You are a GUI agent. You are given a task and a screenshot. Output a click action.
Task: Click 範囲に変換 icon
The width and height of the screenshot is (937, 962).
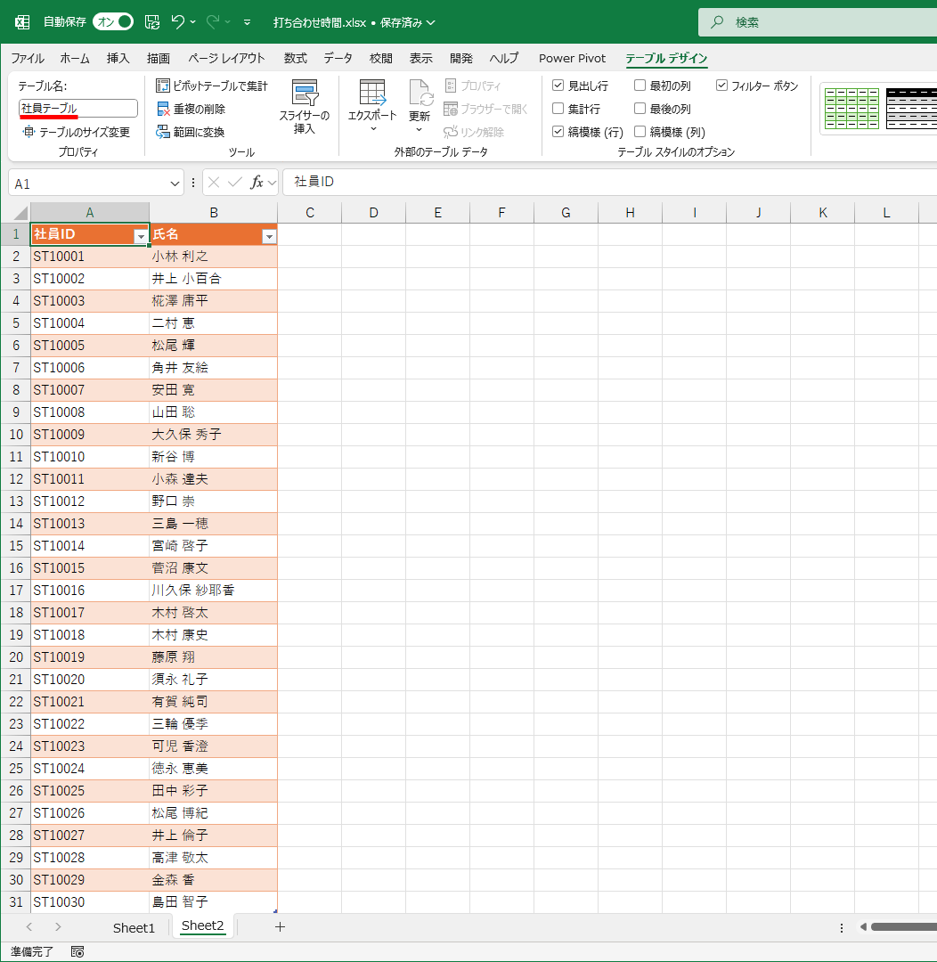163,132
